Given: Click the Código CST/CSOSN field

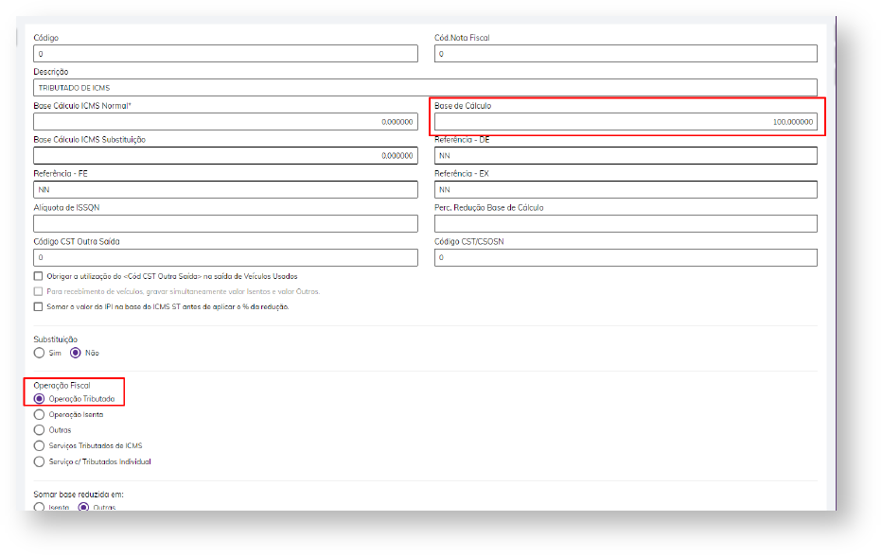Looking at the screenshot, I should click(626, 257).
